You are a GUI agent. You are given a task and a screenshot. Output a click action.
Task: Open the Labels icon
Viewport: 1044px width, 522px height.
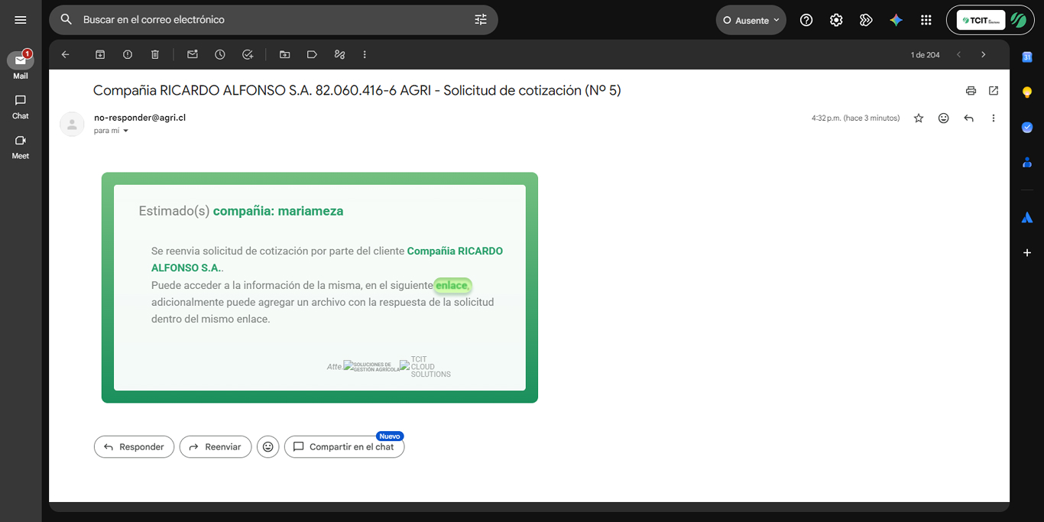[x=313, y=54]
